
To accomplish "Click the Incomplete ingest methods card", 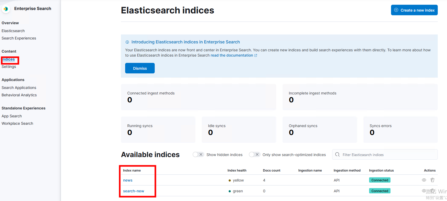I will point(360,97).
